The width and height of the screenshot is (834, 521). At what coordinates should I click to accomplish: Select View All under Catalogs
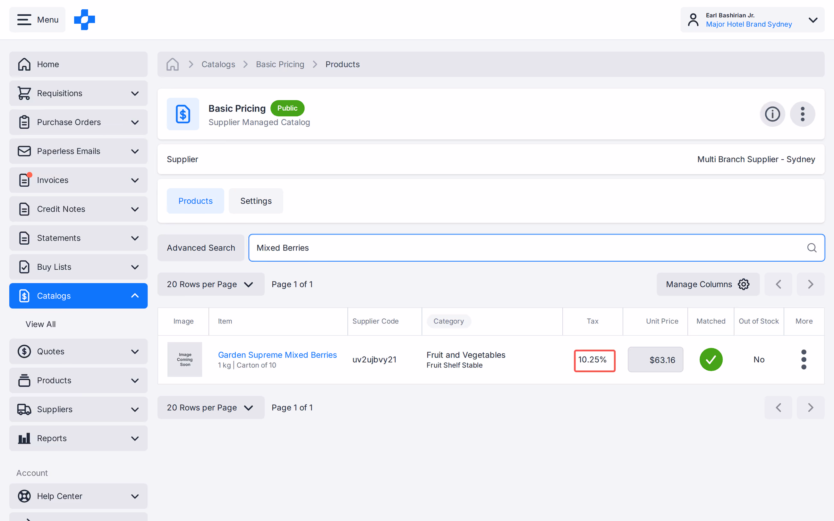click(x=40, y=324)
